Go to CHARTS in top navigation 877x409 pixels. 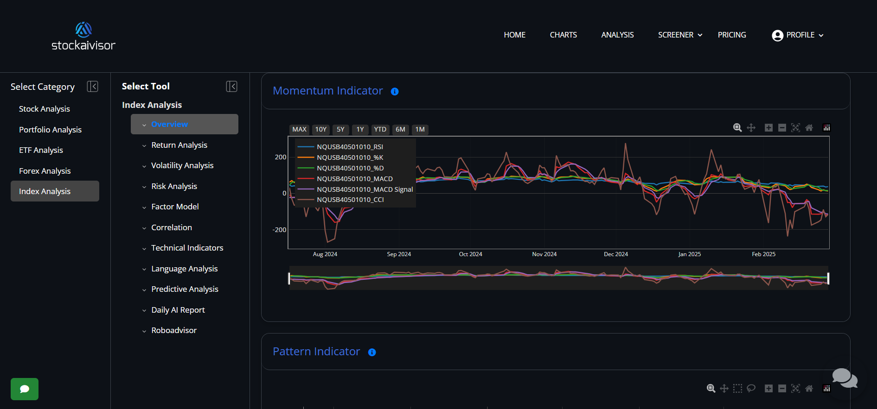point(563,35)
